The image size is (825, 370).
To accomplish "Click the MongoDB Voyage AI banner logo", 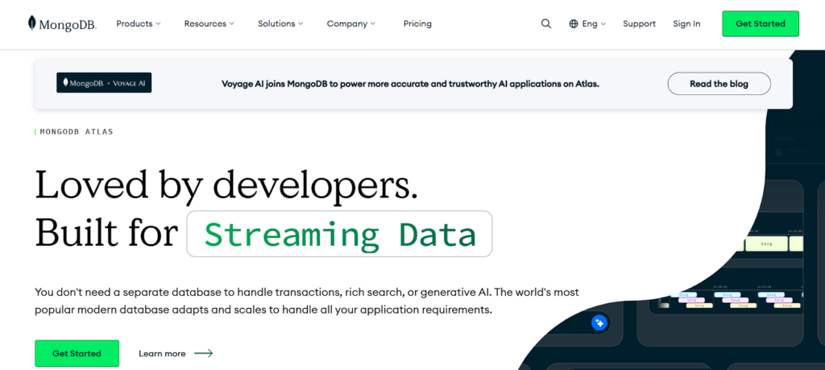I will pyautogui.click(x=104, y=83).
